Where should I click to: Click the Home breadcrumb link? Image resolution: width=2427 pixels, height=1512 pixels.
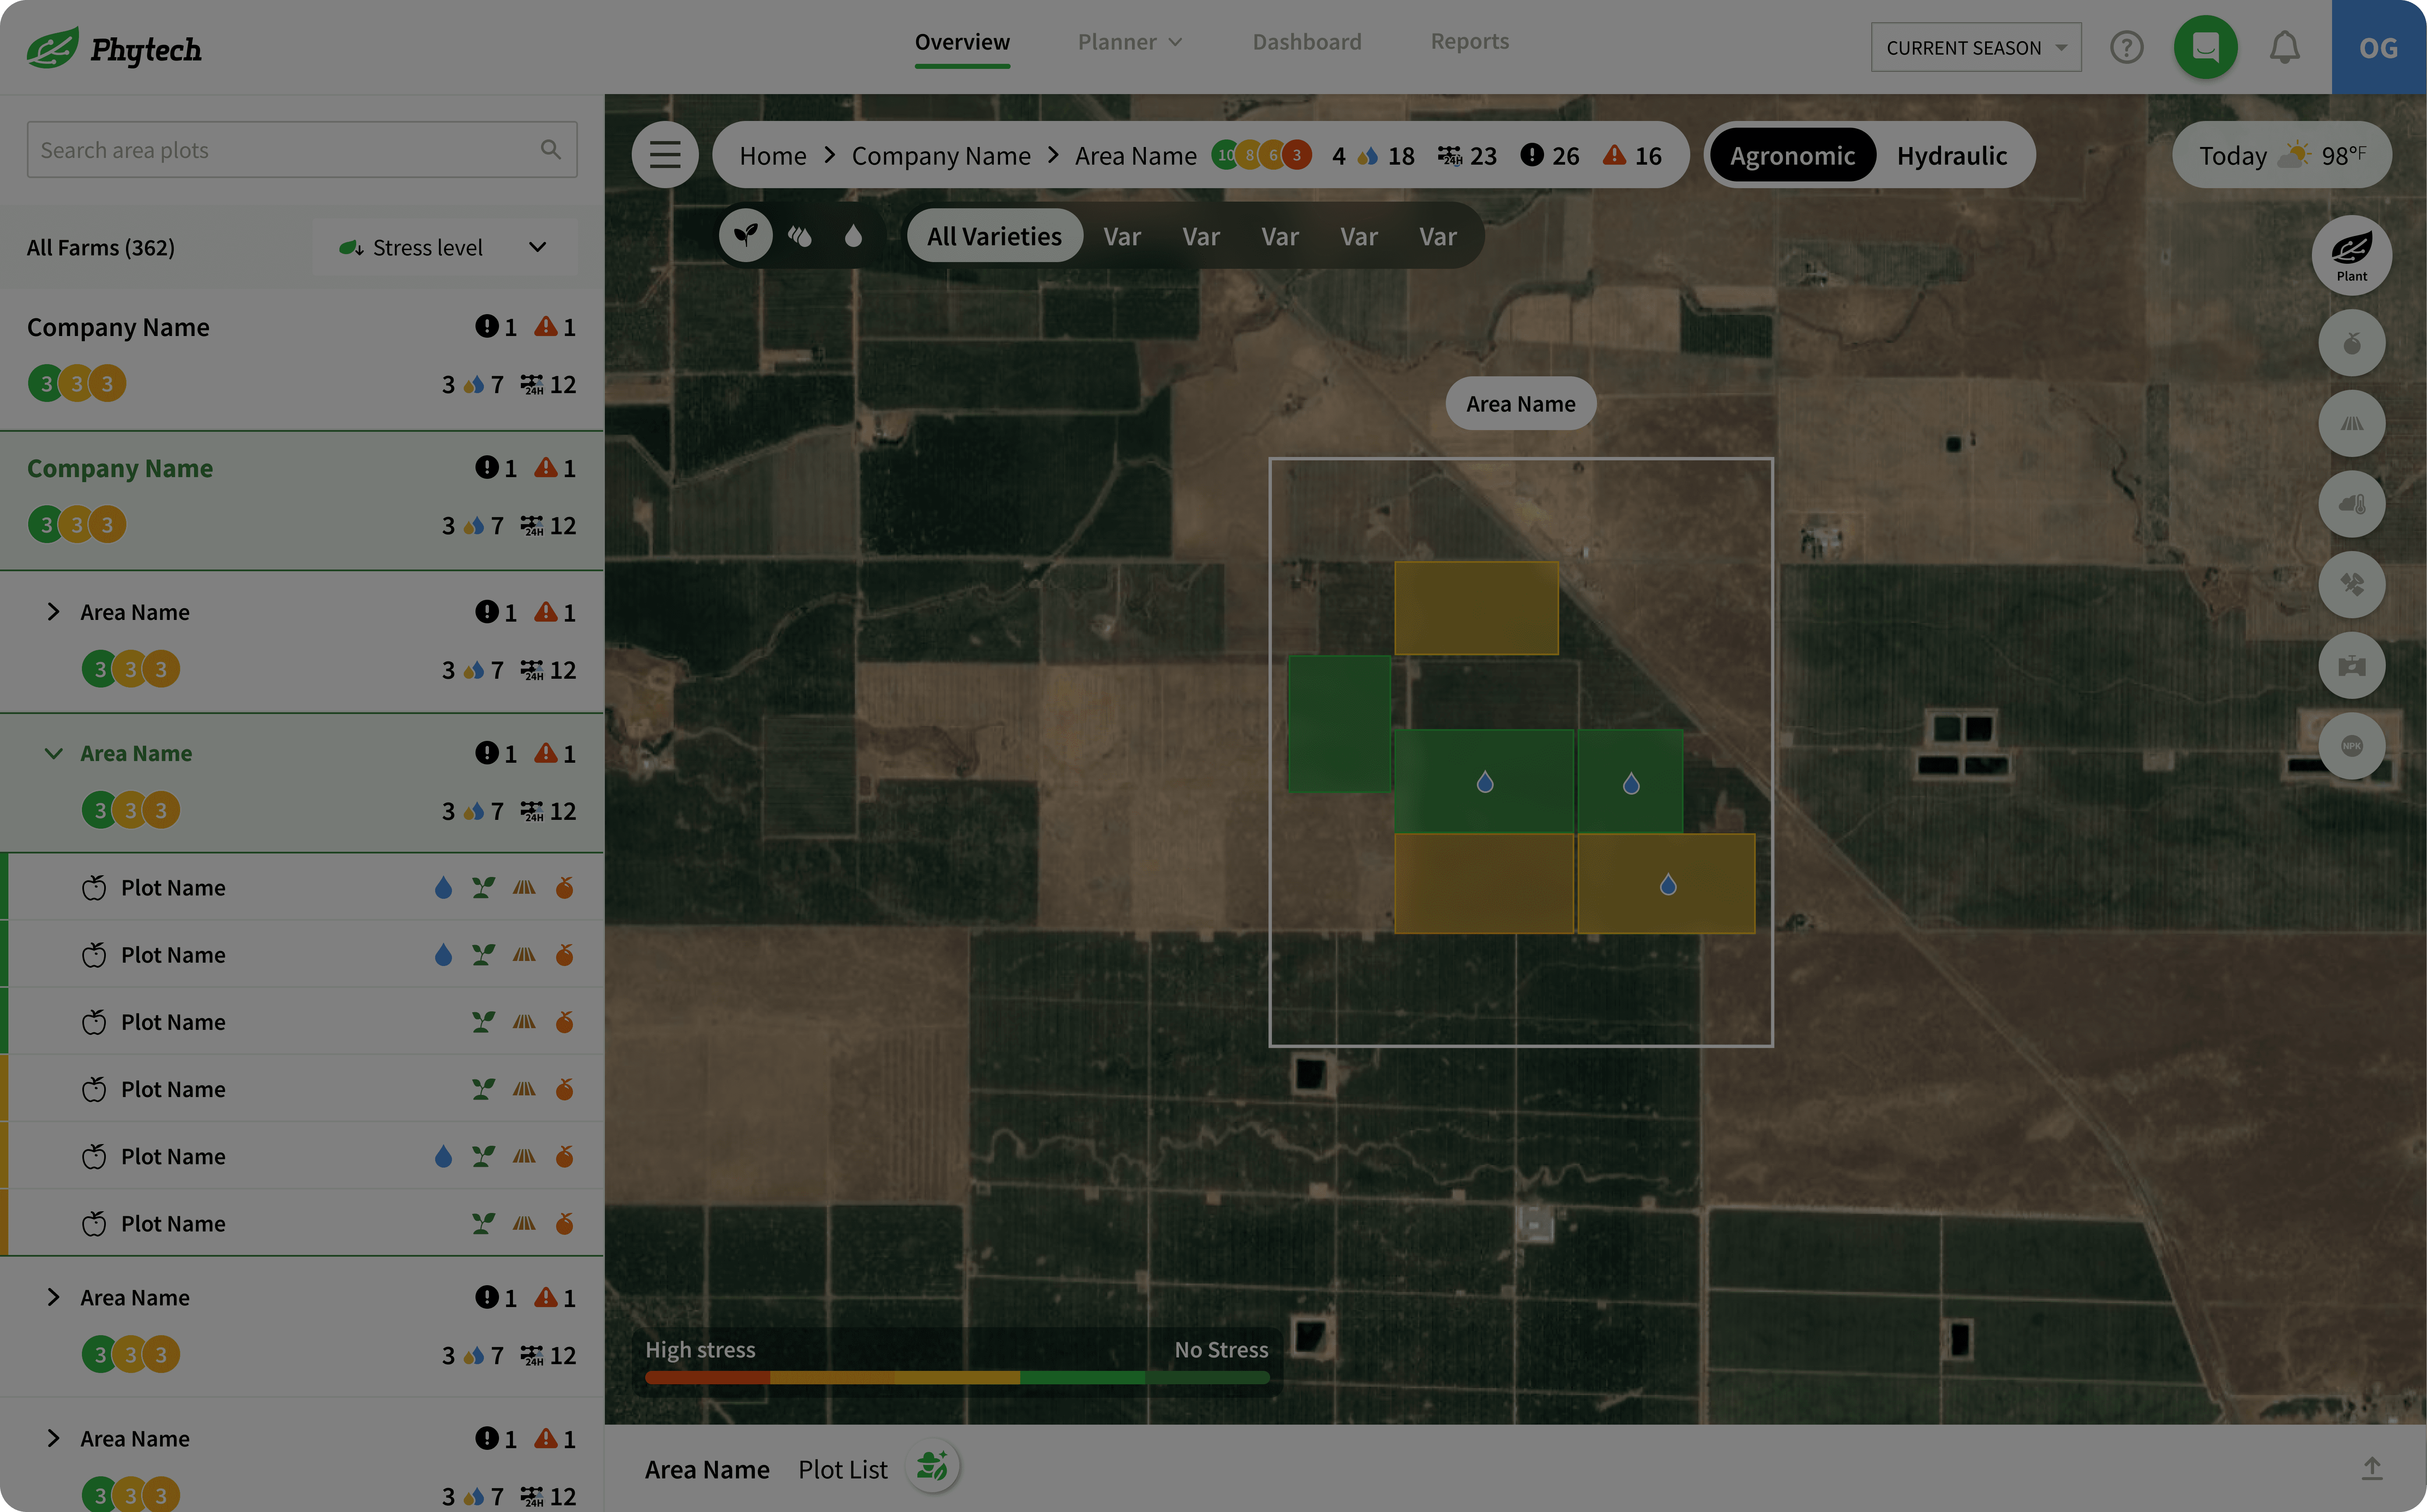pyautogui.click(x=772, y=156)
